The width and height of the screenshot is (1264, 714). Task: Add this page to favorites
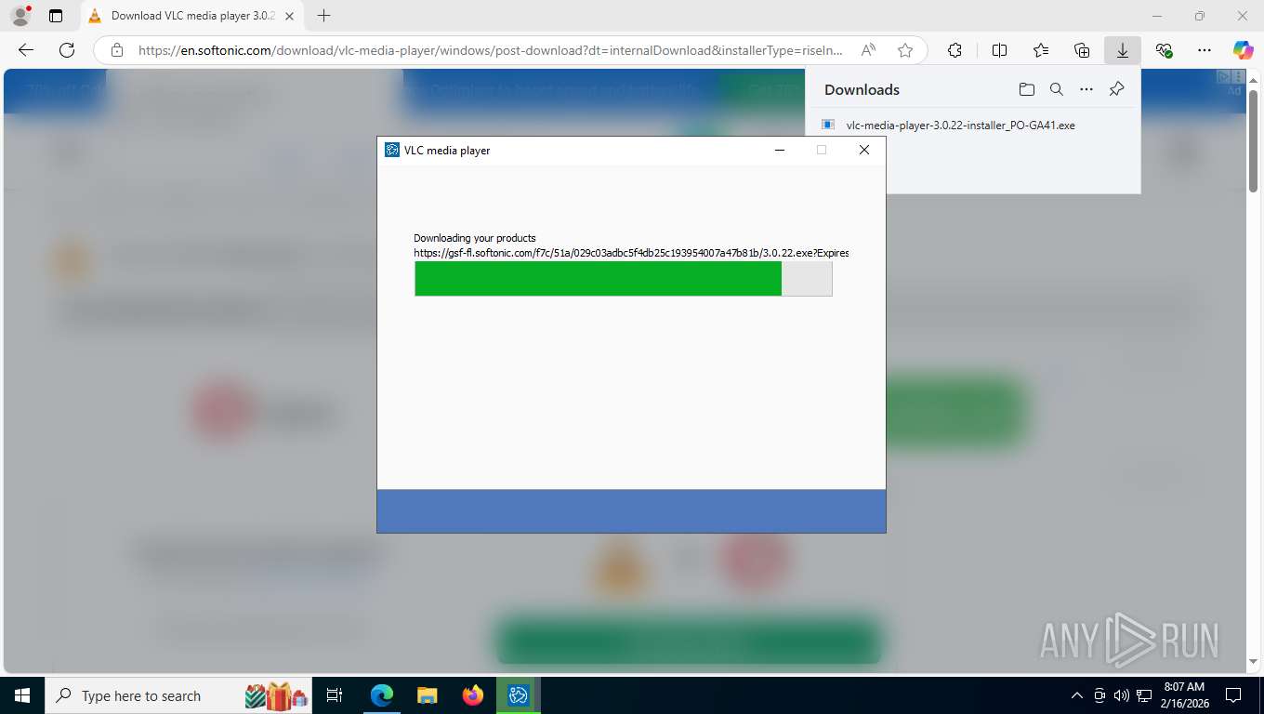point(905,50)
